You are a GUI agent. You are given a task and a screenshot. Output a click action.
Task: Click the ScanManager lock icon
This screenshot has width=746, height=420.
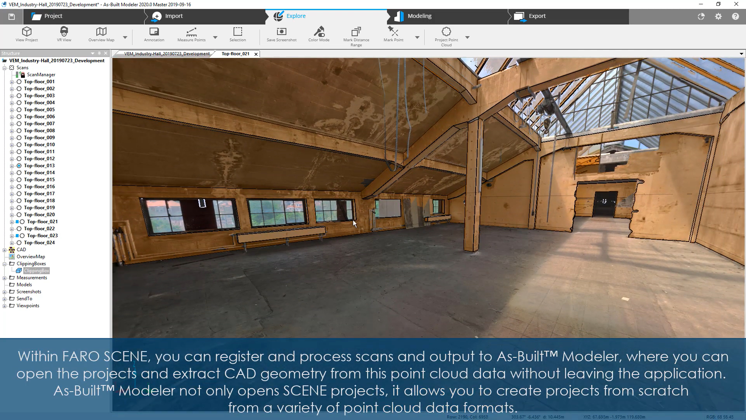click(22, 75)
